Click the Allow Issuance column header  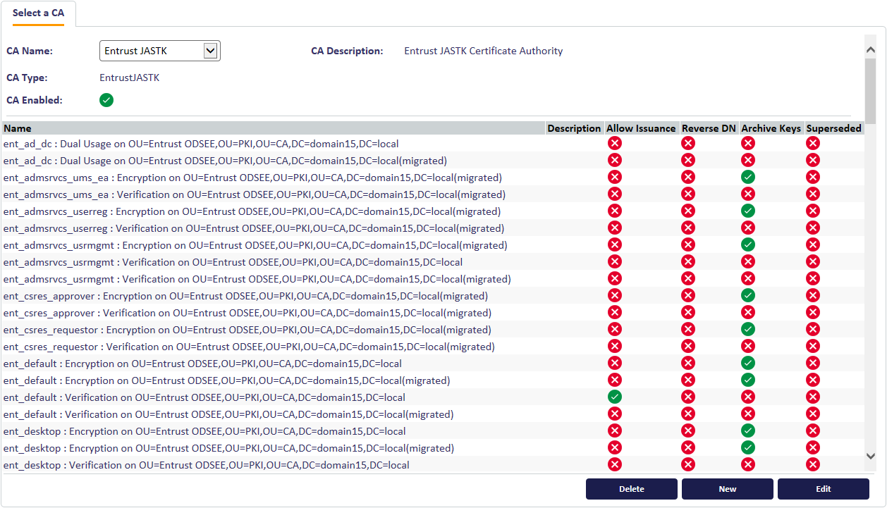tap(641, 128)
